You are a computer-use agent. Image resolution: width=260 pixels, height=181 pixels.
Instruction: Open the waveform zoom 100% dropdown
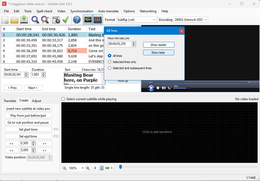(82, 168)
